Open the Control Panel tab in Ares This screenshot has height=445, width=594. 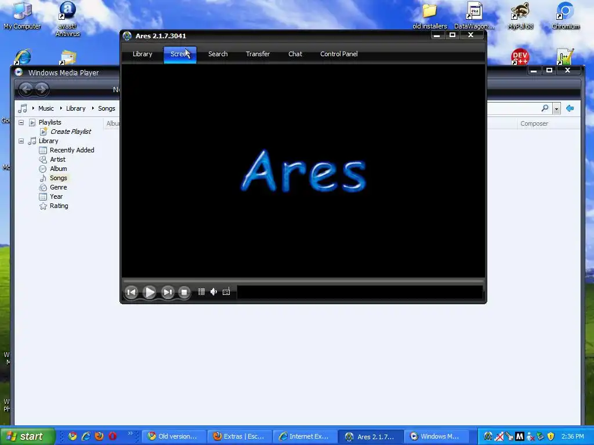[339, 54]
